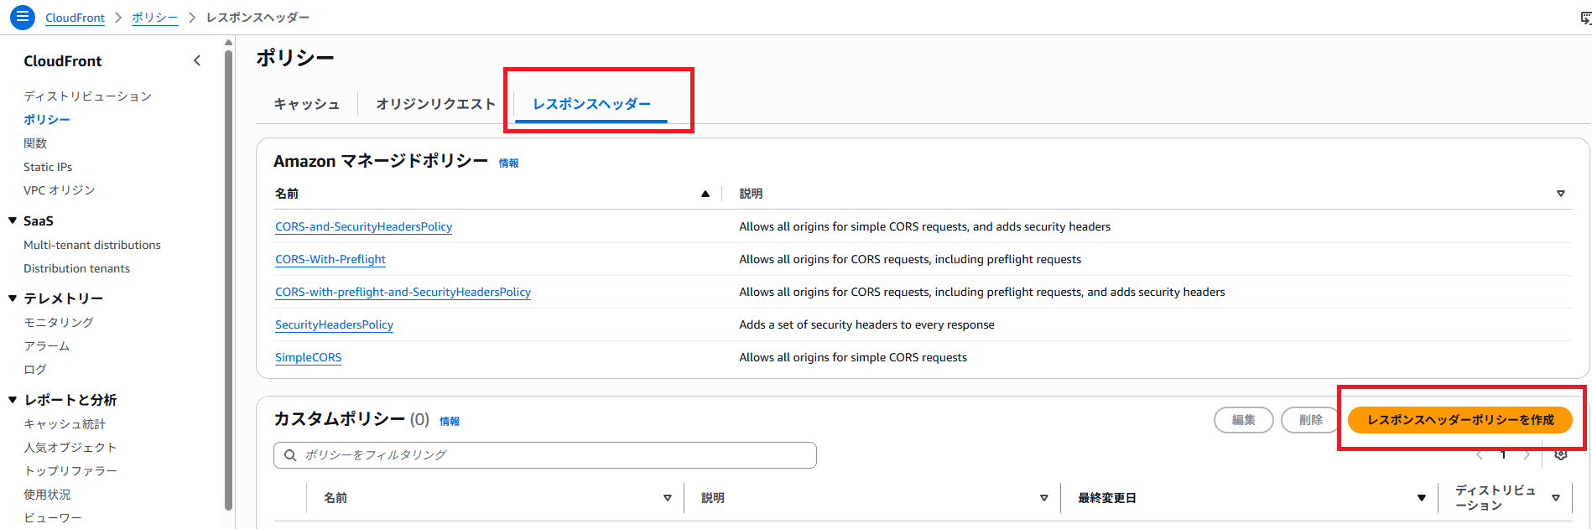Open ログ in sidebar
1592x529 pixels.
tap(35, 370)
